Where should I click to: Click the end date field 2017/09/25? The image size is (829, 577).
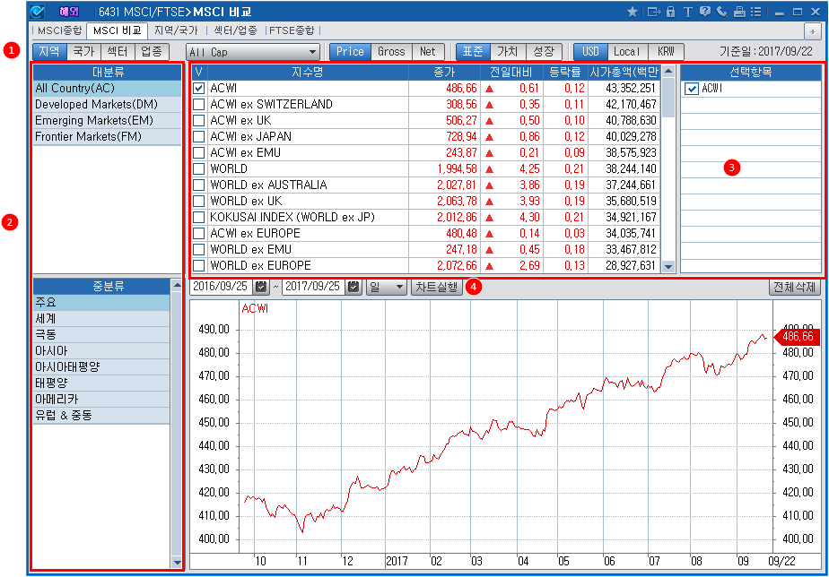(314, 287)
